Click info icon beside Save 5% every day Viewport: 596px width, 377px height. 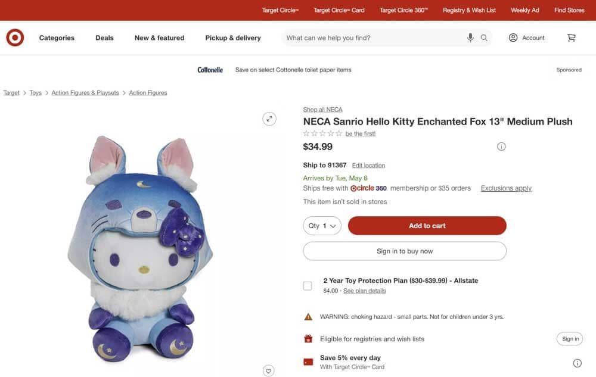(577, 363)
